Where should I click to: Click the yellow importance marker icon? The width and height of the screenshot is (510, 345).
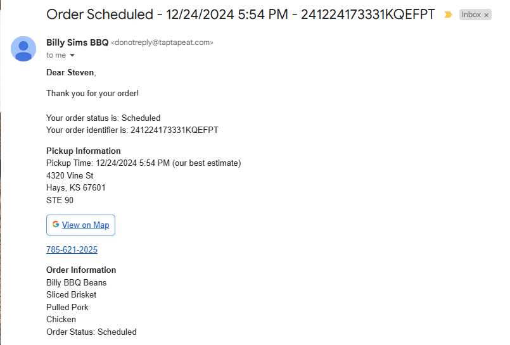point(448,15)
